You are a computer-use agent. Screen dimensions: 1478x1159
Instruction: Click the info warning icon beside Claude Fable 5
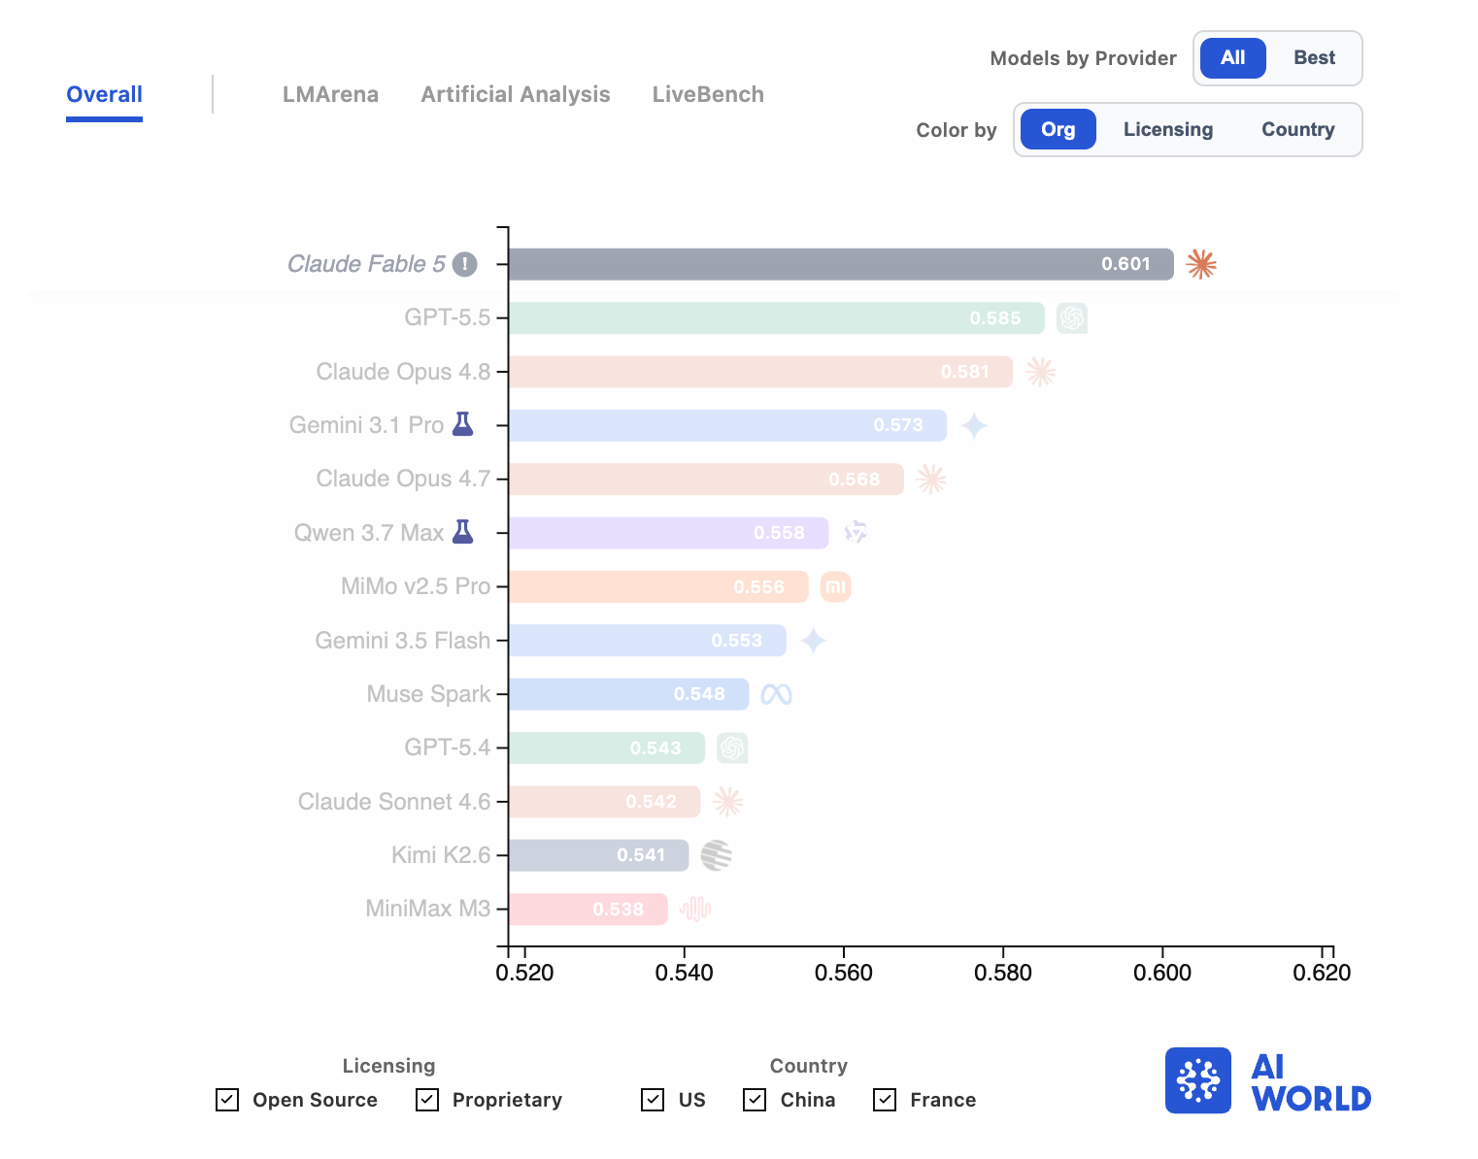point(465,264)
